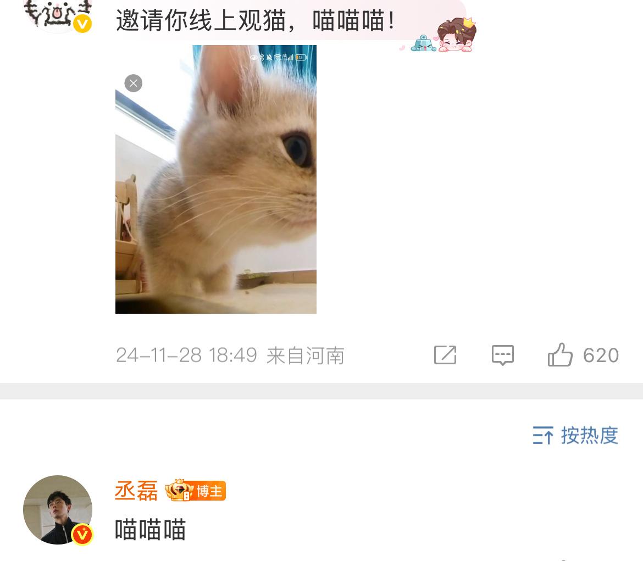The width and height of the screenshot is (643, 561).
Task: Open the cat photo thumbnail
Action: 215,179
